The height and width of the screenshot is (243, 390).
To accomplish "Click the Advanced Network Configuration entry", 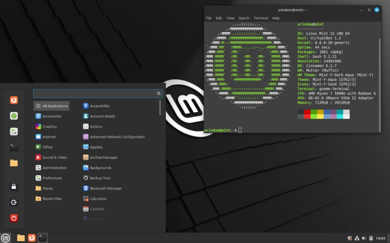I will 117,137.
